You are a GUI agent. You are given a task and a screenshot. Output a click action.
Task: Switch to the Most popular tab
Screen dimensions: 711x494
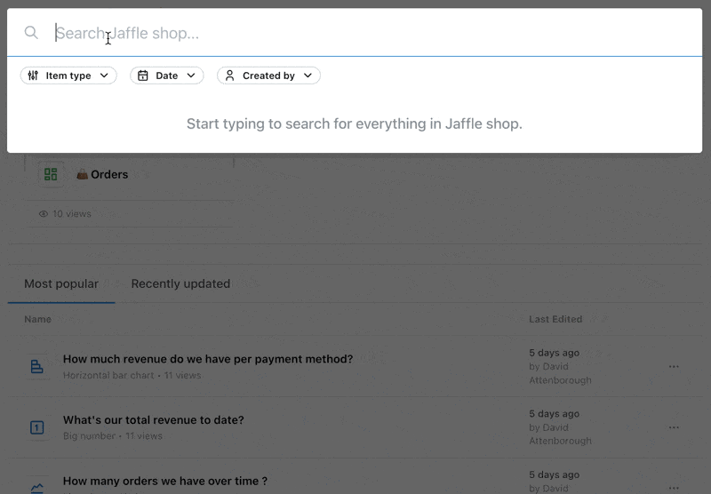[61, 283]
